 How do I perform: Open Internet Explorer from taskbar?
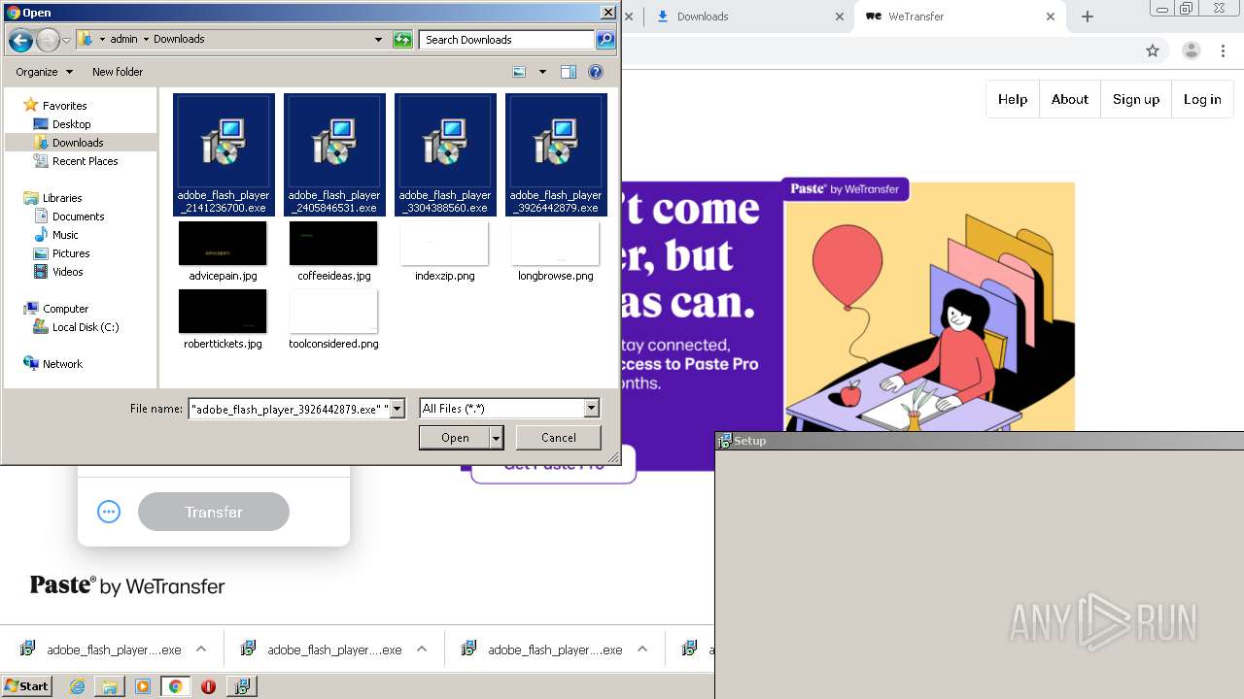tap(77, 686)
